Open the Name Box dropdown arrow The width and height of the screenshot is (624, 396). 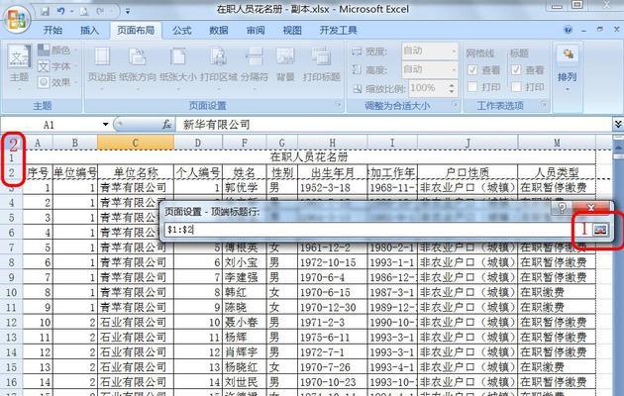(105, 125)
